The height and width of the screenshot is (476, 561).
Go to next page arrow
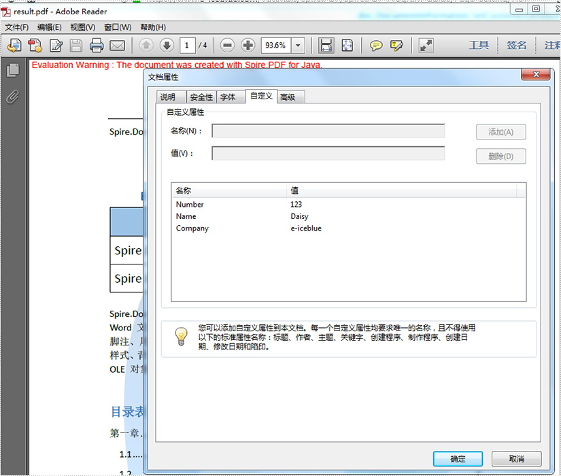(x=167, y=46)
